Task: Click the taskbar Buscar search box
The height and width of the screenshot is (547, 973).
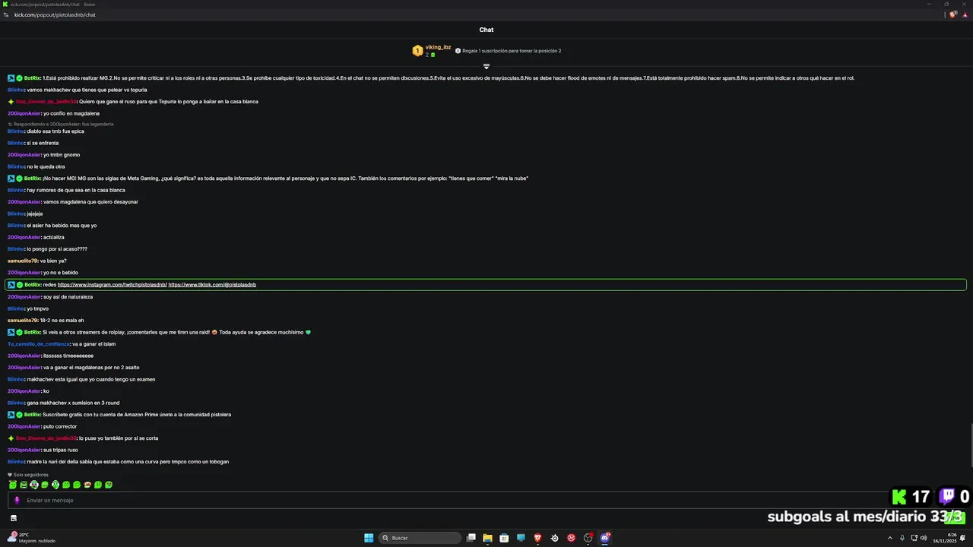Action: coord(420,538)
